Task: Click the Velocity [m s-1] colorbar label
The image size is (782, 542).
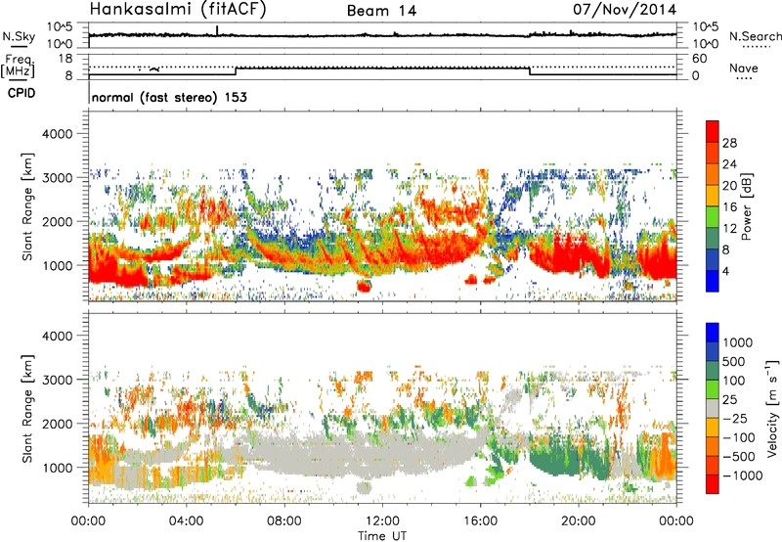Action: pos(772,408)
